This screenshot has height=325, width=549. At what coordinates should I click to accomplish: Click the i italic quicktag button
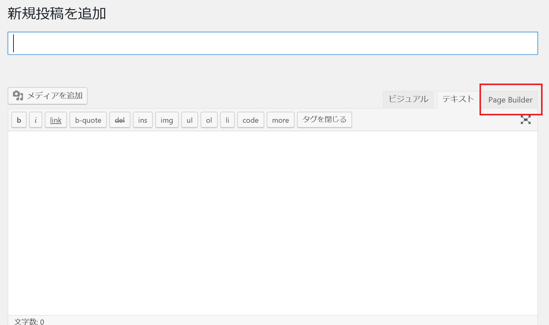click(x=36, y=120)
